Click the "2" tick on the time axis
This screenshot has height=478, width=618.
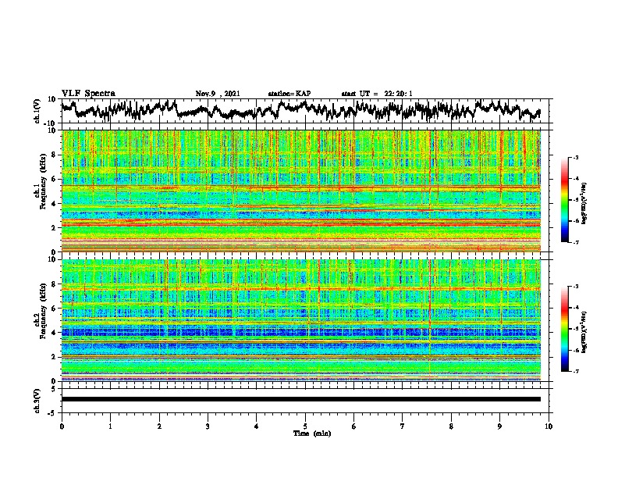click(159, 426)
